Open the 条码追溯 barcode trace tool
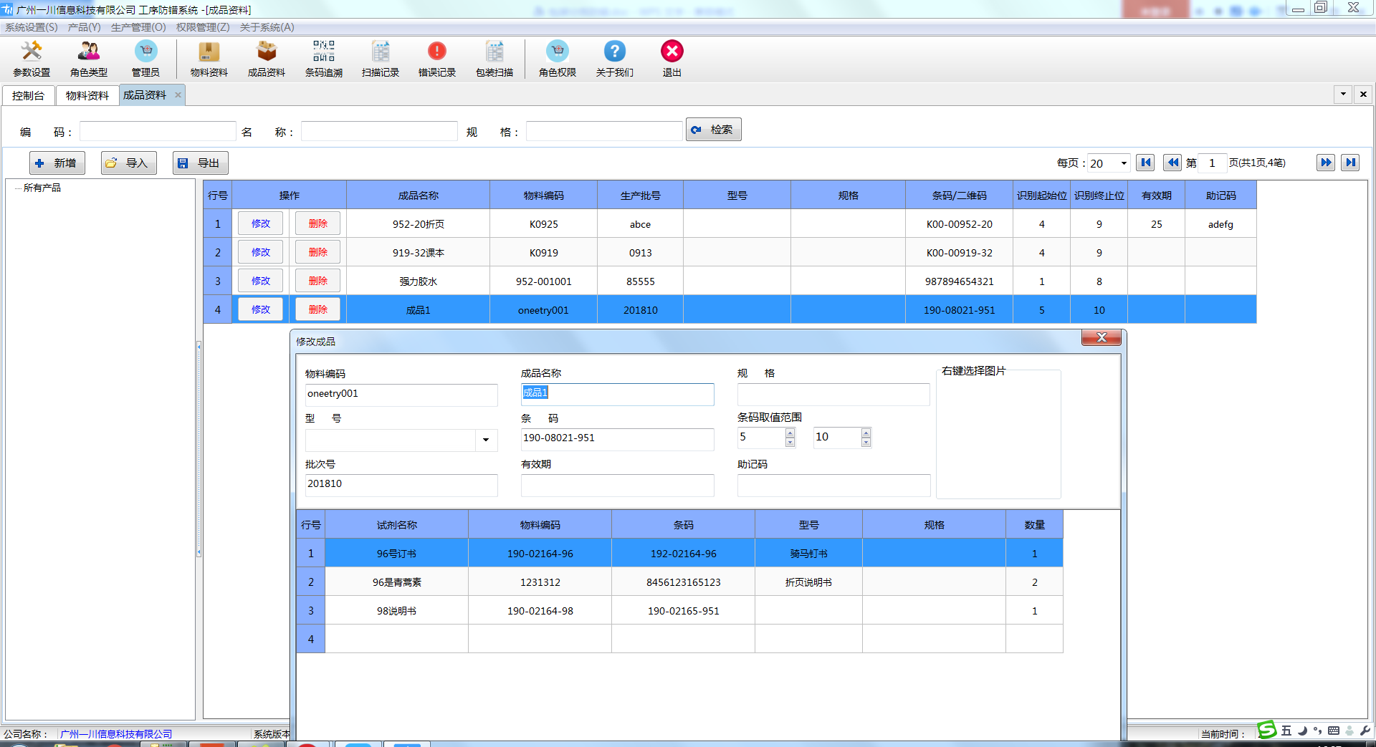The width and height of the screenshot is (1376, 747). click(x=324, y=59)
